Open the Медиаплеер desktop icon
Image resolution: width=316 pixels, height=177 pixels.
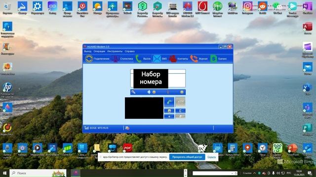pos(38,149)
